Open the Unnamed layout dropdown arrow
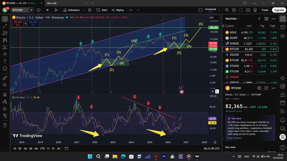 219,10
